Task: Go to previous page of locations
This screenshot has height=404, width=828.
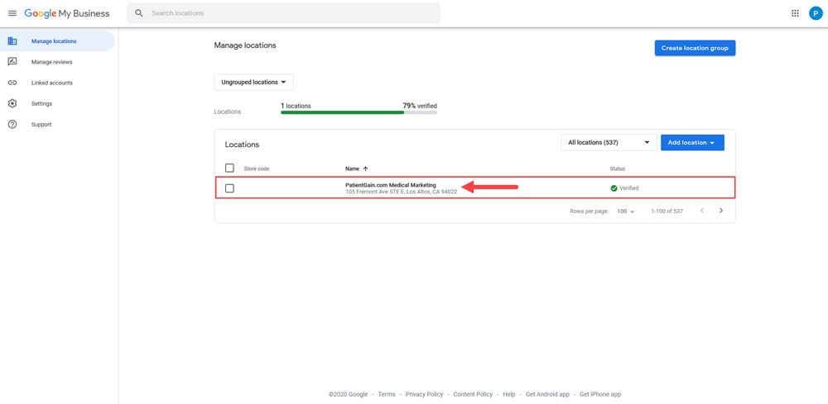Action: pos(702,211)
